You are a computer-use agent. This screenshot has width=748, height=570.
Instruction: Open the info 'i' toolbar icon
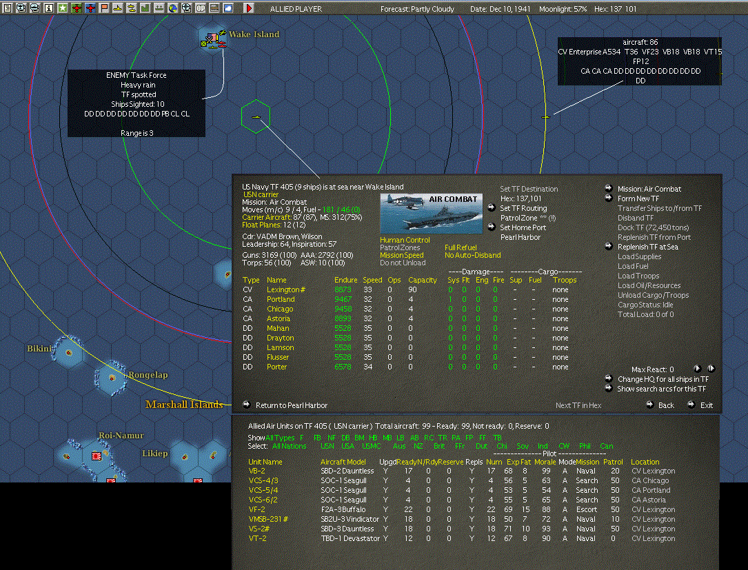click(48, 8)
